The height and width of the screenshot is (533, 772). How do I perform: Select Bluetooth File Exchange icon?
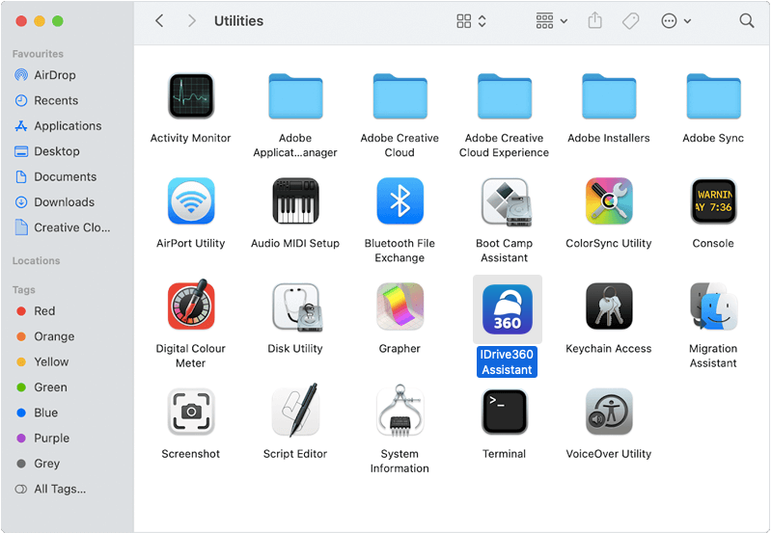pos(400,201)
